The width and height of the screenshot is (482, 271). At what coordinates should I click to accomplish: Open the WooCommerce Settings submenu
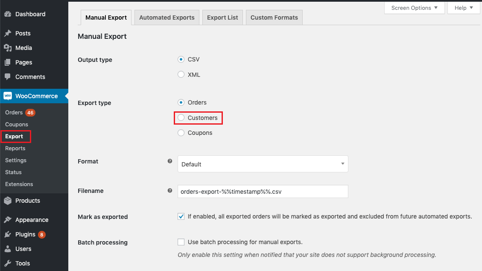click(16, 160)
